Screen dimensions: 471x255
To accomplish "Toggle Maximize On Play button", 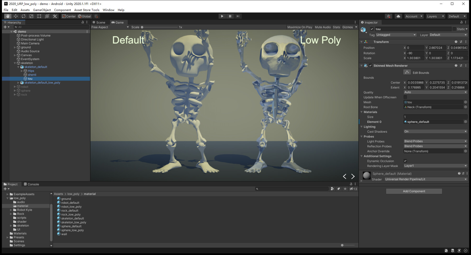I will (300, 27).
